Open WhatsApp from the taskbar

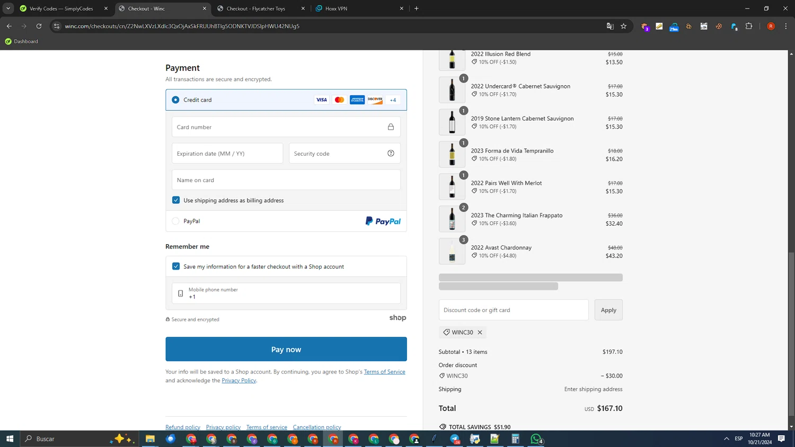click(536, 439)
